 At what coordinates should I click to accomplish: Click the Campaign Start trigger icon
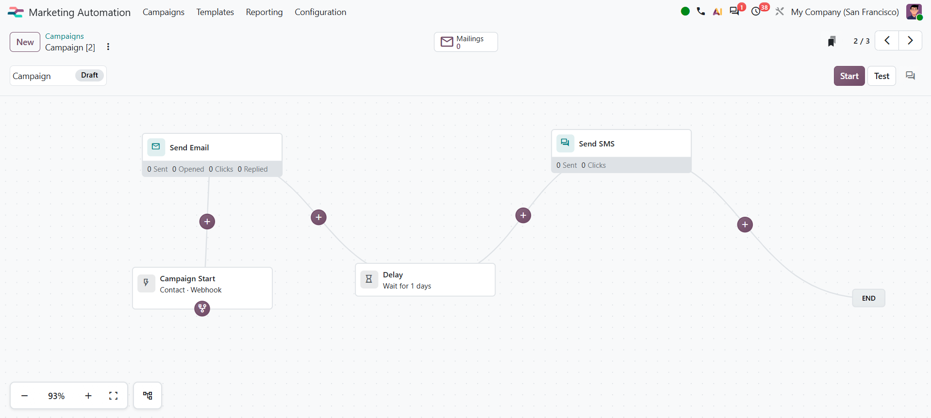click(x=146, y=283)
